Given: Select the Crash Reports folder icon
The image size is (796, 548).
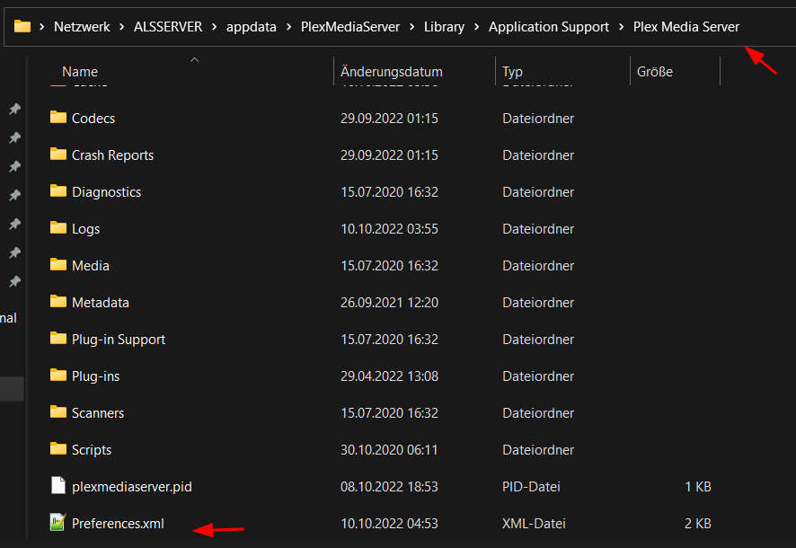Looking at the screenshot, I should 58,155.
